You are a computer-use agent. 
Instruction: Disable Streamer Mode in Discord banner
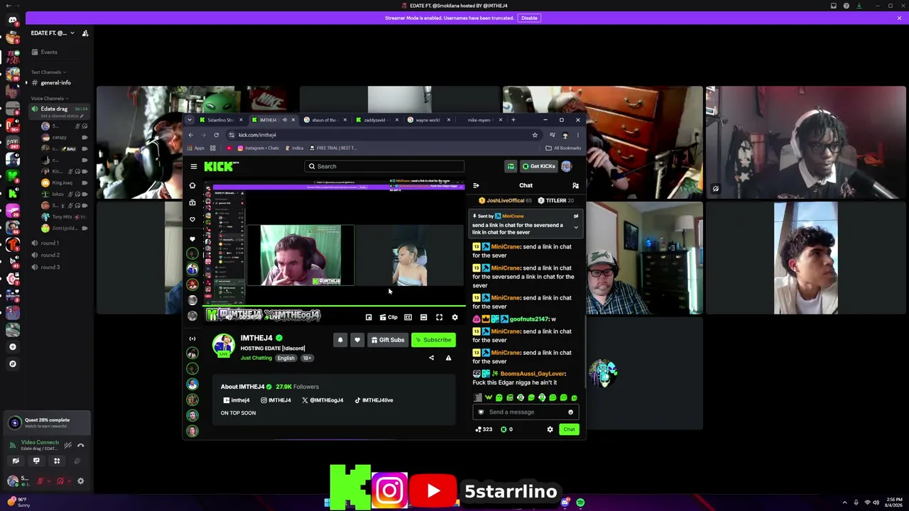pyautogui.click(x=529, y=18)
